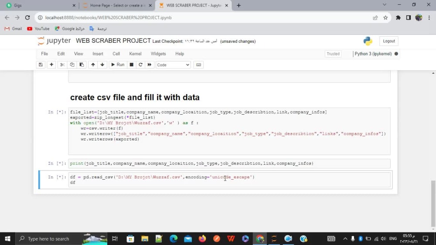This screenshot has height=245, width=436.
Task: Click the Python logo icon
Action: tap(368, 41)
